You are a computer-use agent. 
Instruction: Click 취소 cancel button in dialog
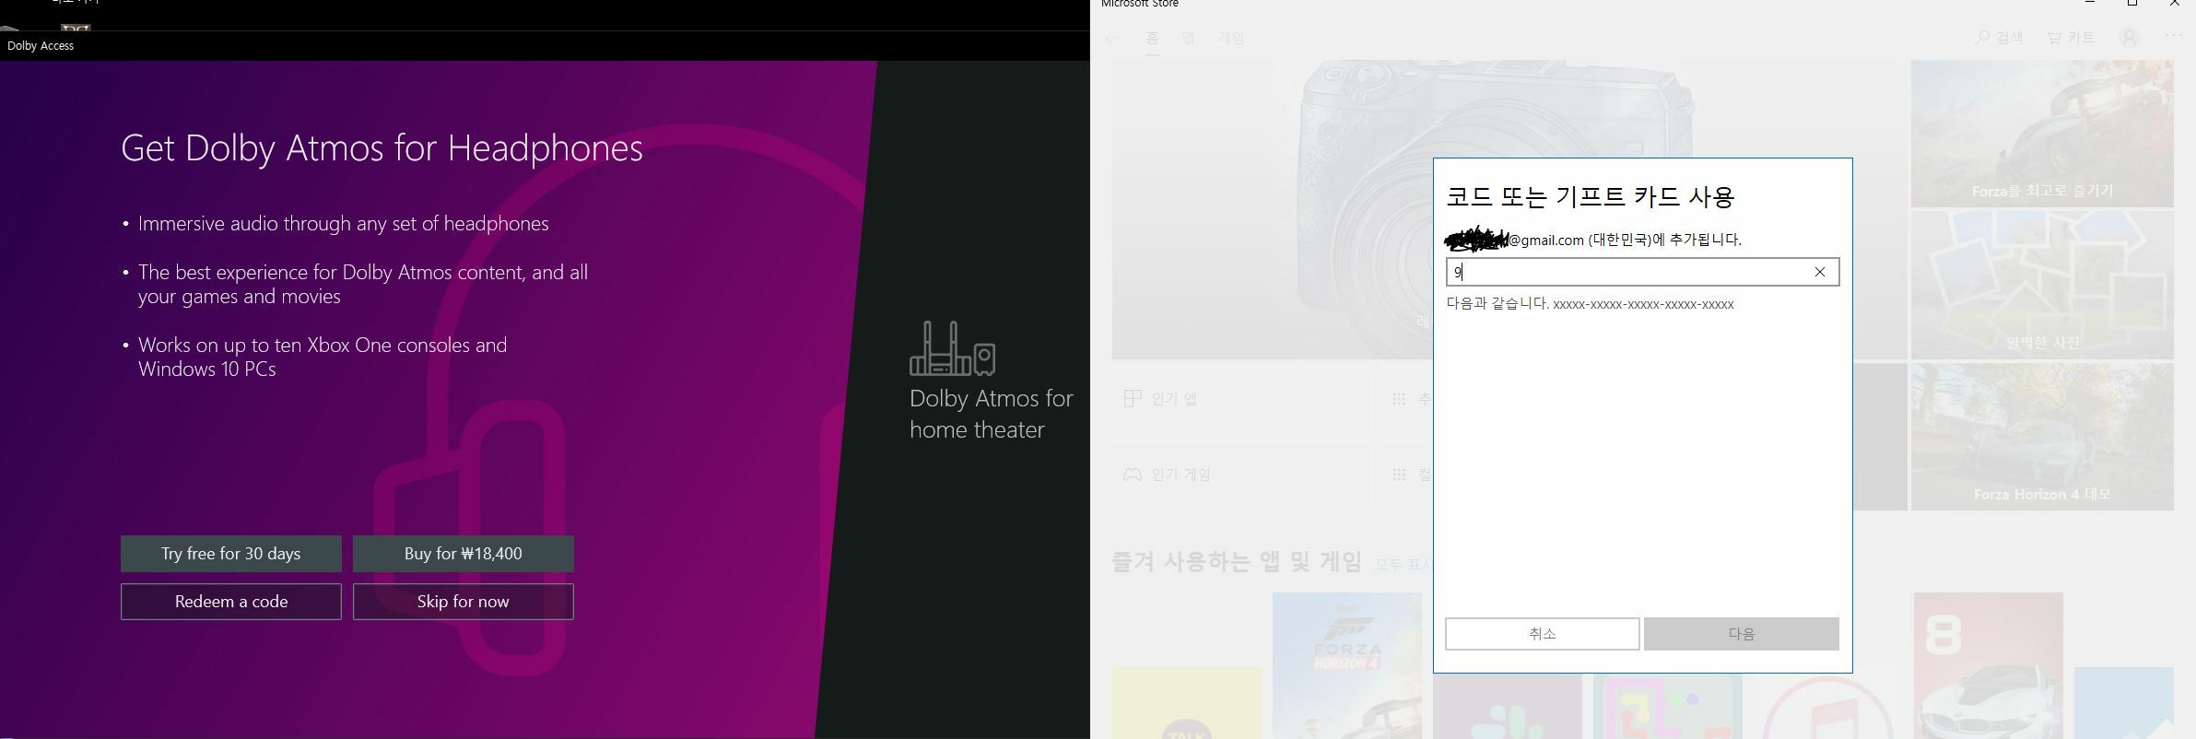1543,634
